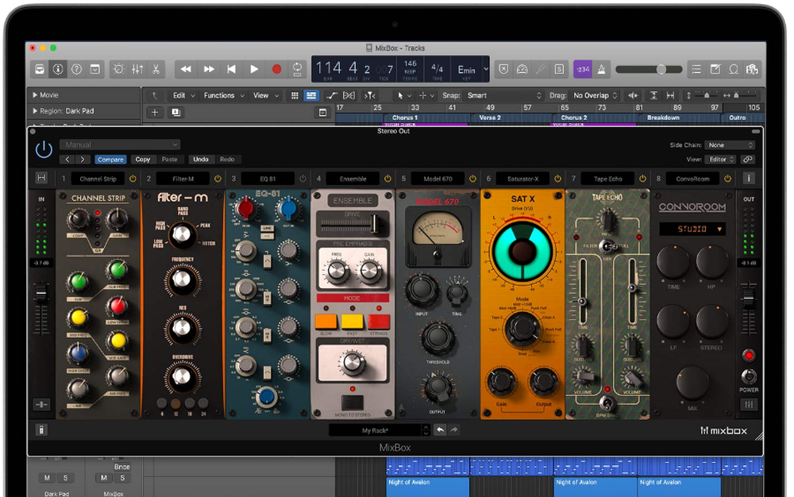This screenshot has height=497, width=794.
Task: Open the View Editor dropdown
Action: (x=720, y=160)
